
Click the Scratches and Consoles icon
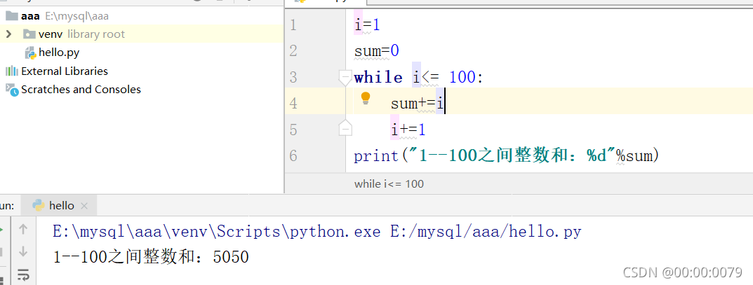tap(11, 90)
